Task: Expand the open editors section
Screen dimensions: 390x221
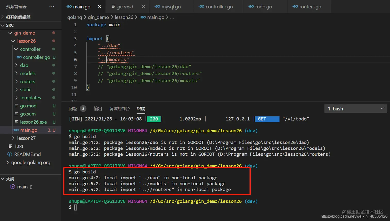Action: click(x=31, y=17)
